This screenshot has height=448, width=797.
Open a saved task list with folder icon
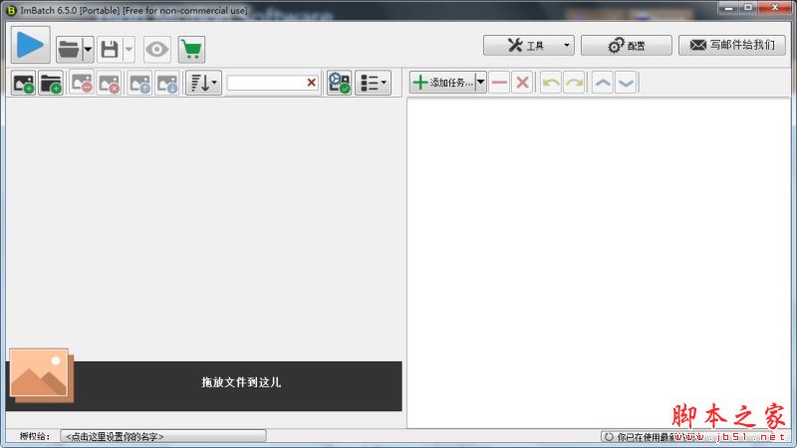coord(69,49)
